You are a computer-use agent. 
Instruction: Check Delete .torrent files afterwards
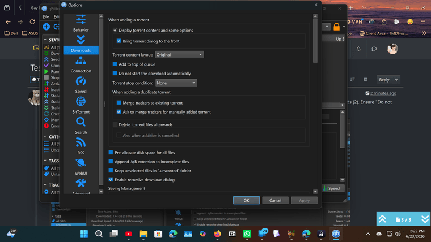(x=115, y=124)
